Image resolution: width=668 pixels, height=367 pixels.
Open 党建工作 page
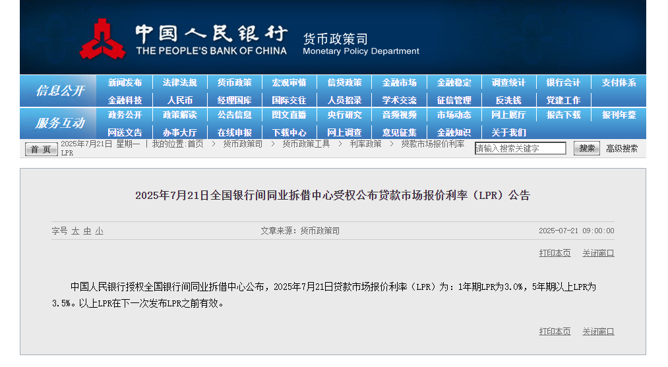tap(564, 100)
